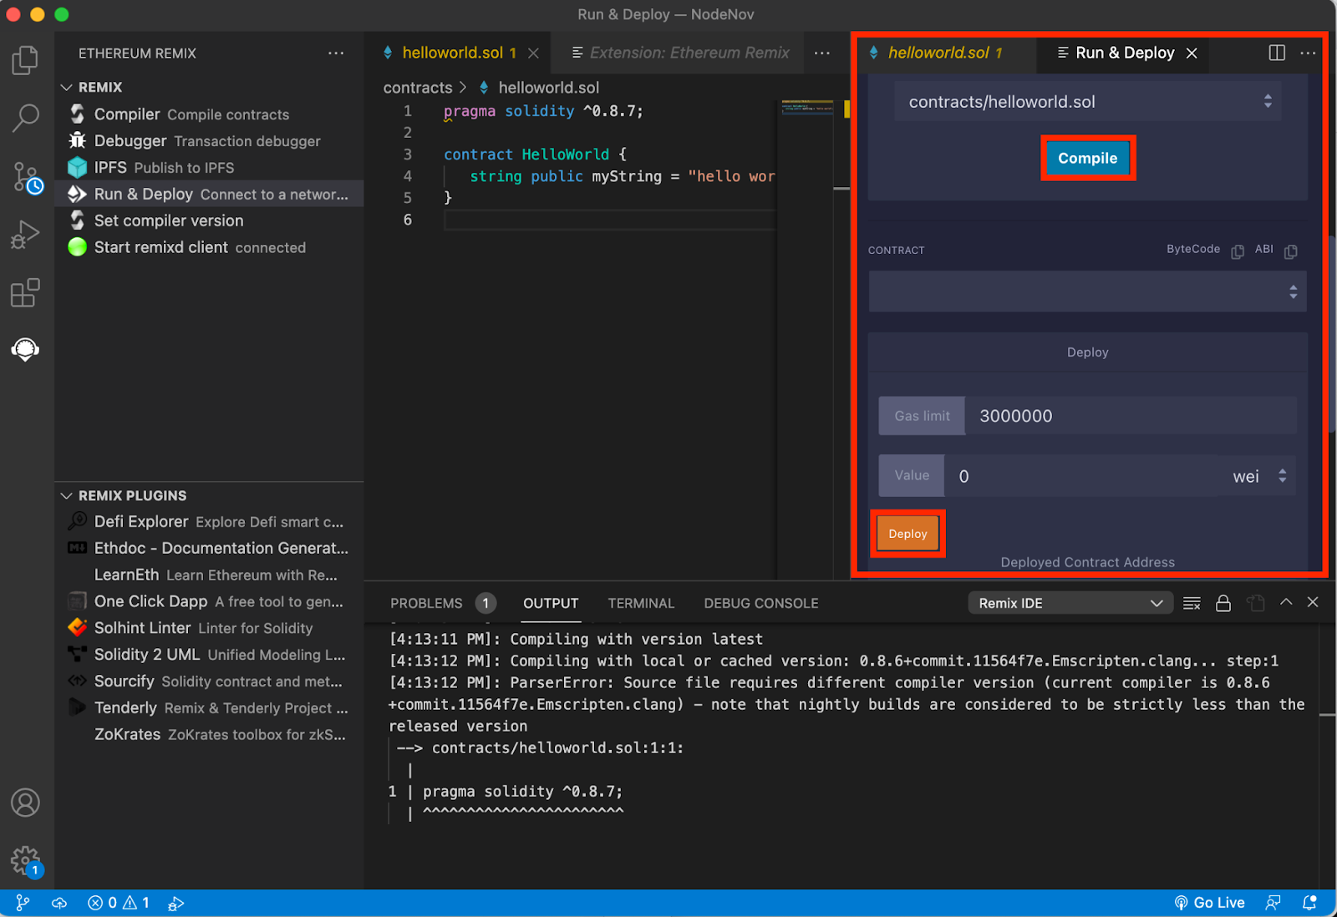The height and width of the screenshot is (917, 1337).
Task: Change output channel from Remix IDE
Action: (x=1070, y=602)
